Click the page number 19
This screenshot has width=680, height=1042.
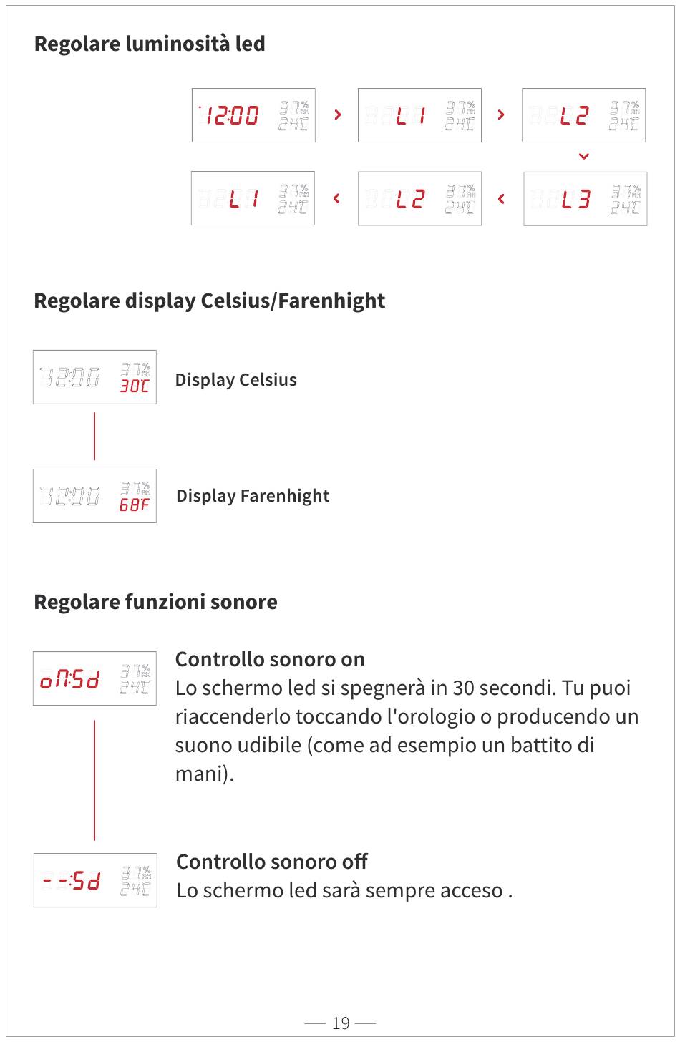click(x=341, y=1023)
